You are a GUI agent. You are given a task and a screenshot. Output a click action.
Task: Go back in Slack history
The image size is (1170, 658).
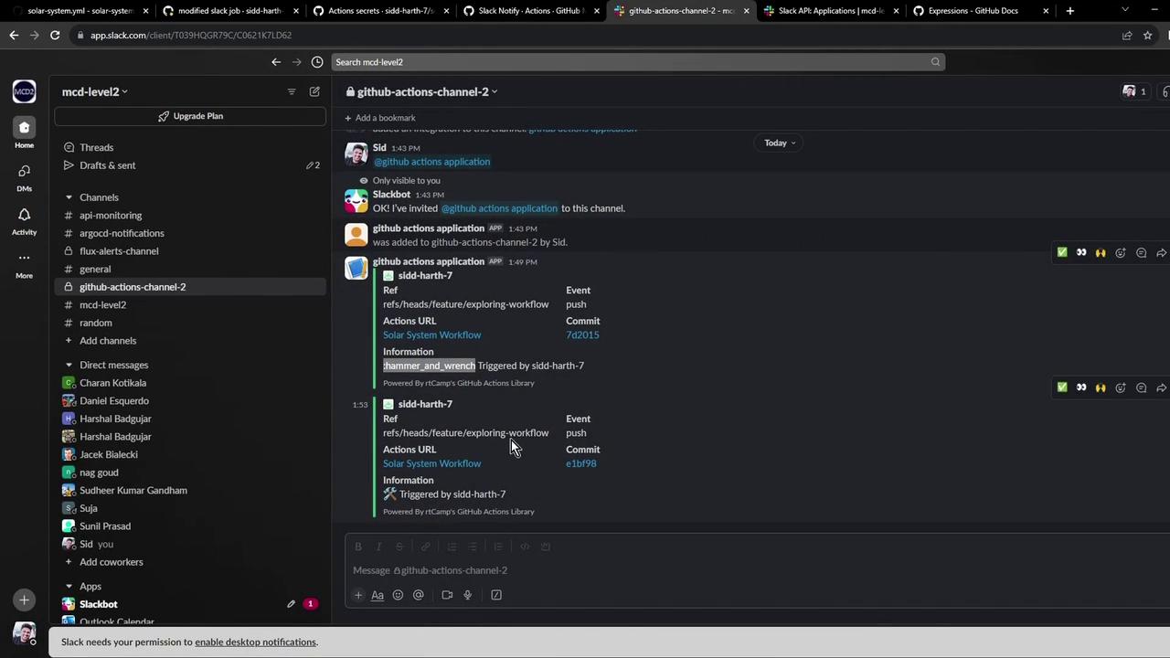point(276,62)
